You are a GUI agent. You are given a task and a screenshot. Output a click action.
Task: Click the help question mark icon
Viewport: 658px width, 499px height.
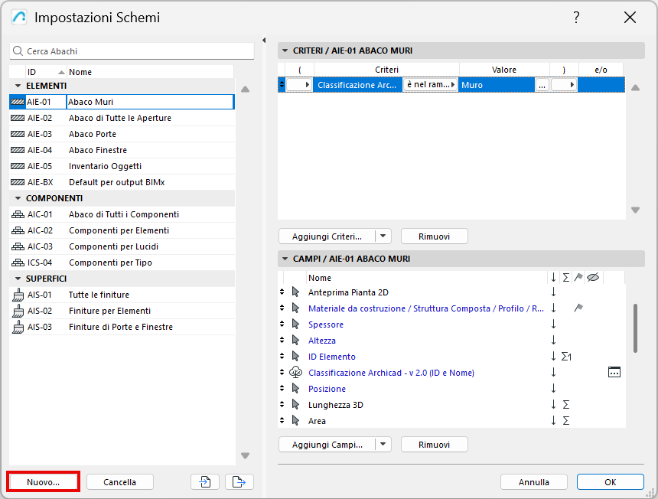[x=576, y=18]
